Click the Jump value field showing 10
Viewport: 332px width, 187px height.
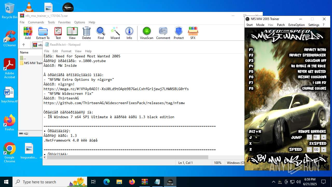point(316,137)
